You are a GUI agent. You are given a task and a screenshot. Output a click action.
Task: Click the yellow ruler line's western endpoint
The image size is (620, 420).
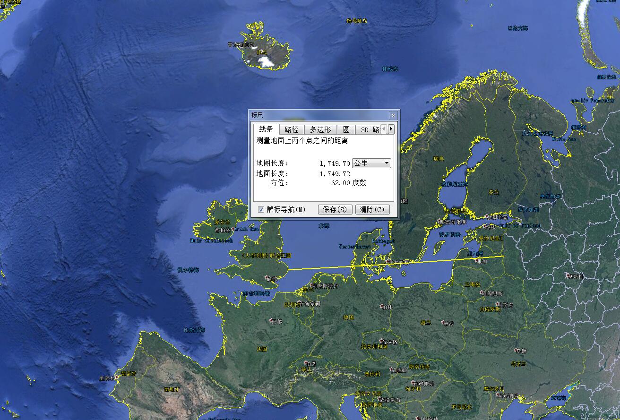[288, 269]
